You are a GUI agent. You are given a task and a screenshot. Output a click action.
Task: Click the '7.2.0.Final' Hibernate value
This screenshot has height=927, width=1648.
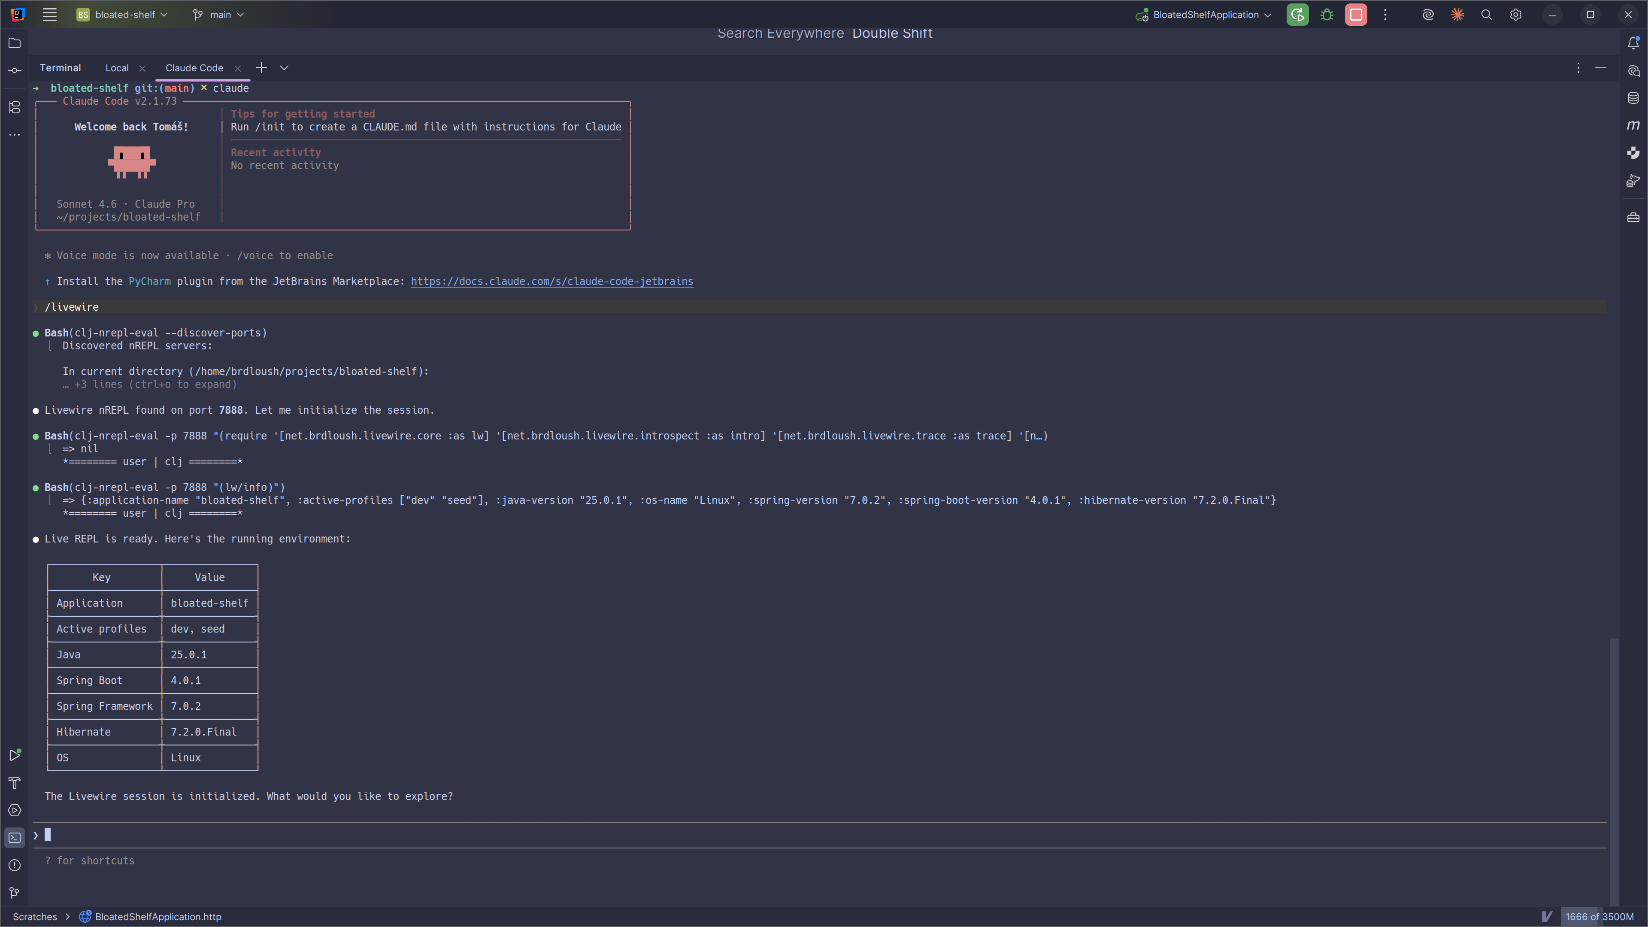coord(203,732)
